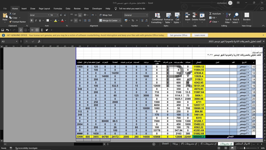Click the Insert cells icon
The height and width of the screenshot is (150, 266).
[x=188, y=15]
